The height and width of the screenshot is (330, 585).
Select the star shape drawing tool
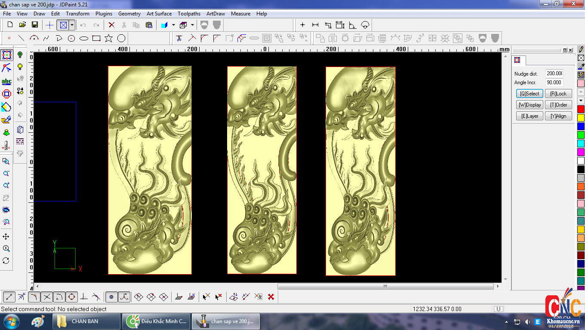tap(108, 38)
